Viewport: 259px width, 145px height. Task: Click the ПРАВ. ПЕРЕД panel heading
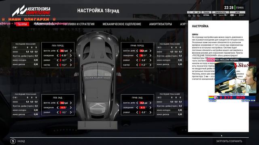[x=137, y=46]
